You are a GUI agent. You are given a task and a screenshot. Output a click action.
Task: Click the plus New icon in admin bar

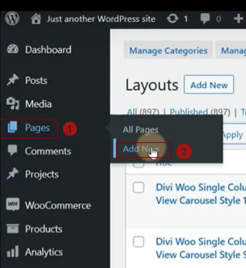pyautogui.click(x=239, y=18)
